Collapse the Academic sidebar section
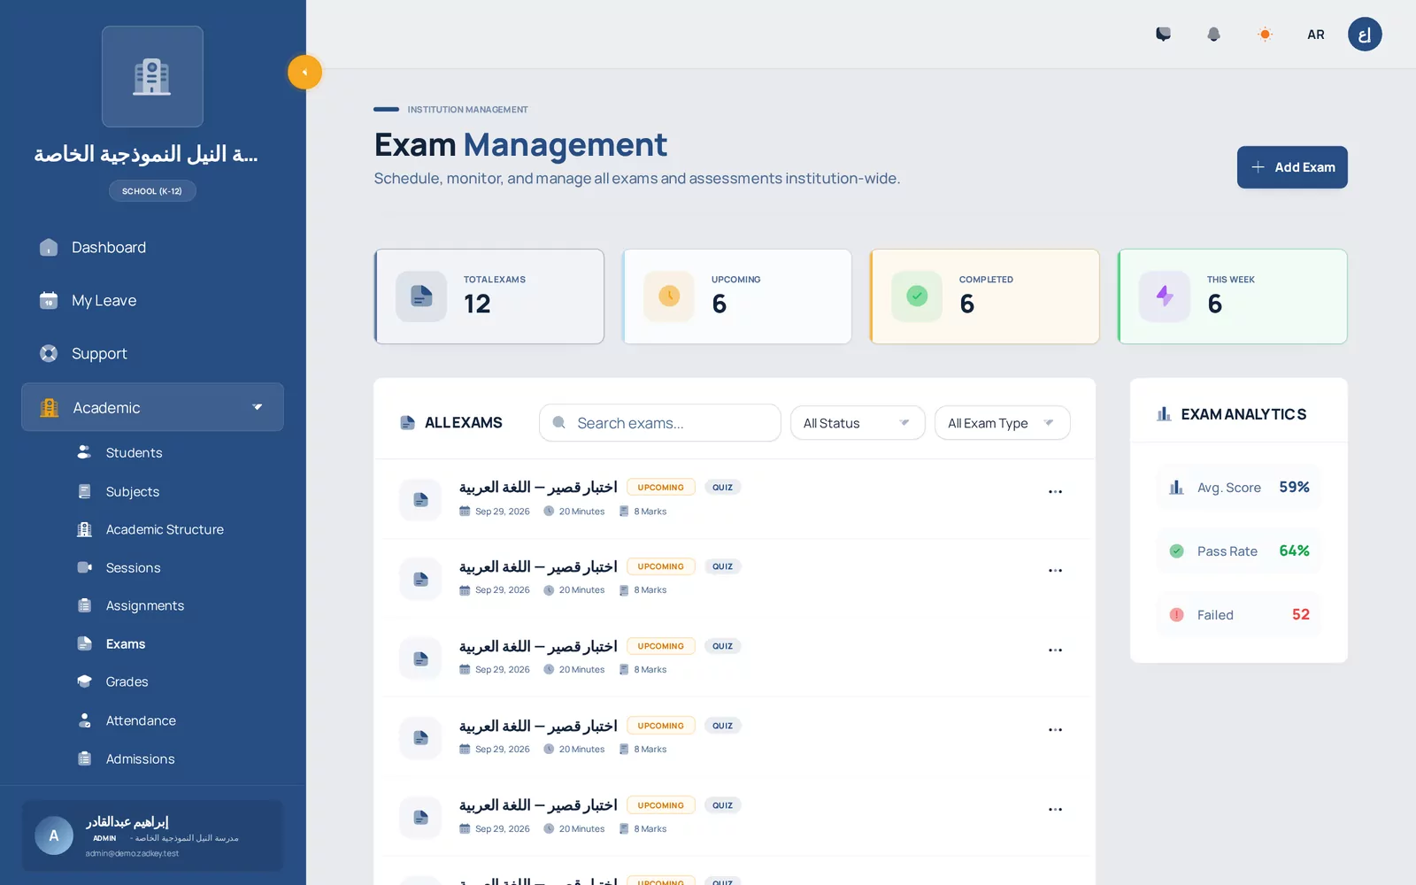 click(x=152, y=407)
